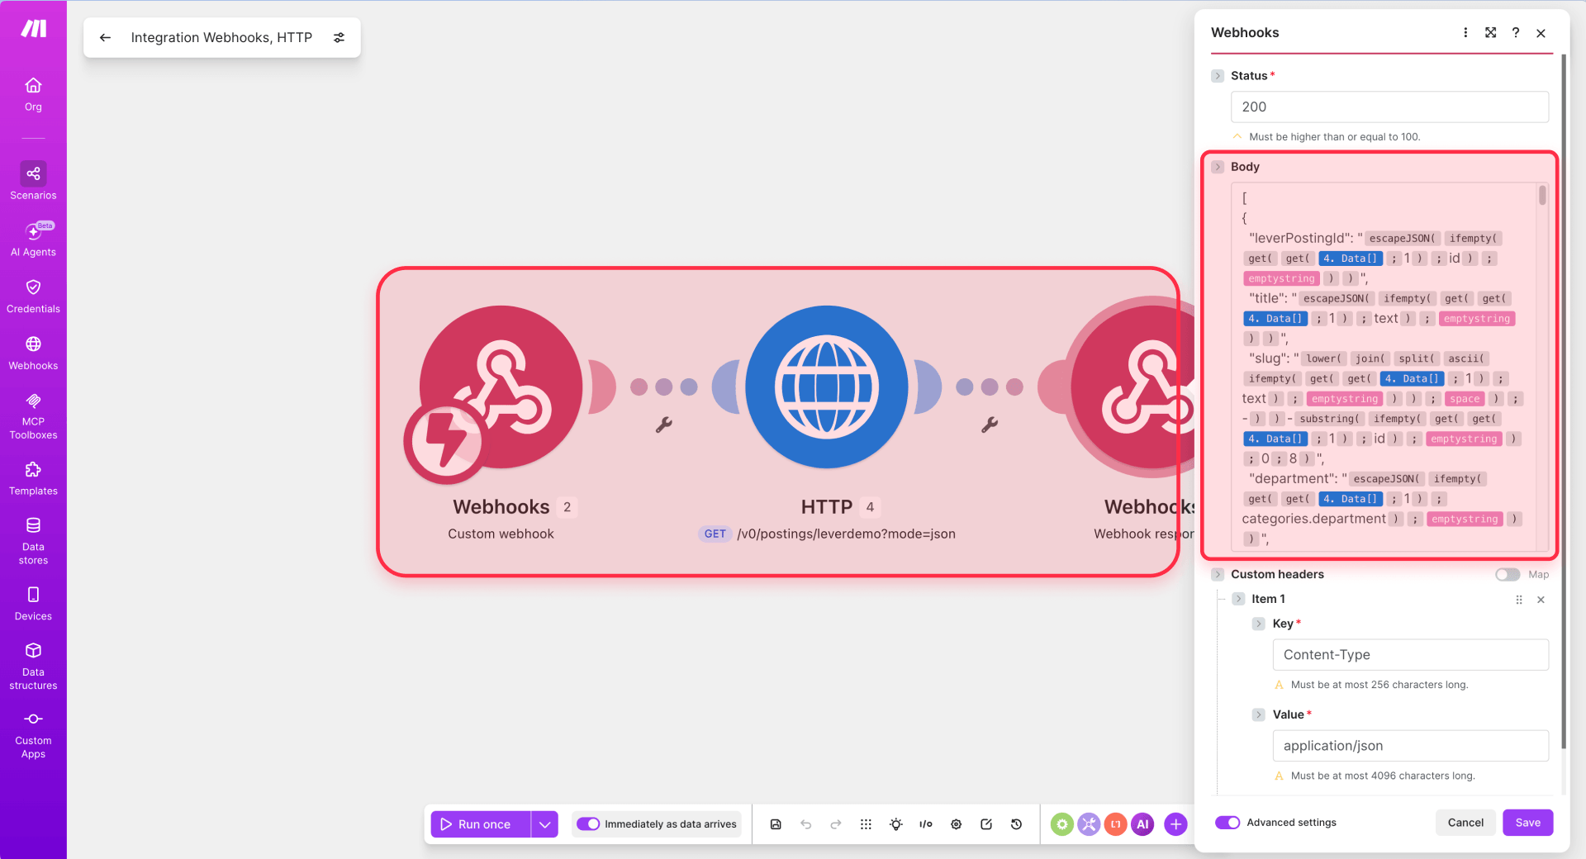Image resolution: width=1586 pixels, height=859 pixels.
Task: Select the HTTP module globe
Action: (x=827, y=387)
